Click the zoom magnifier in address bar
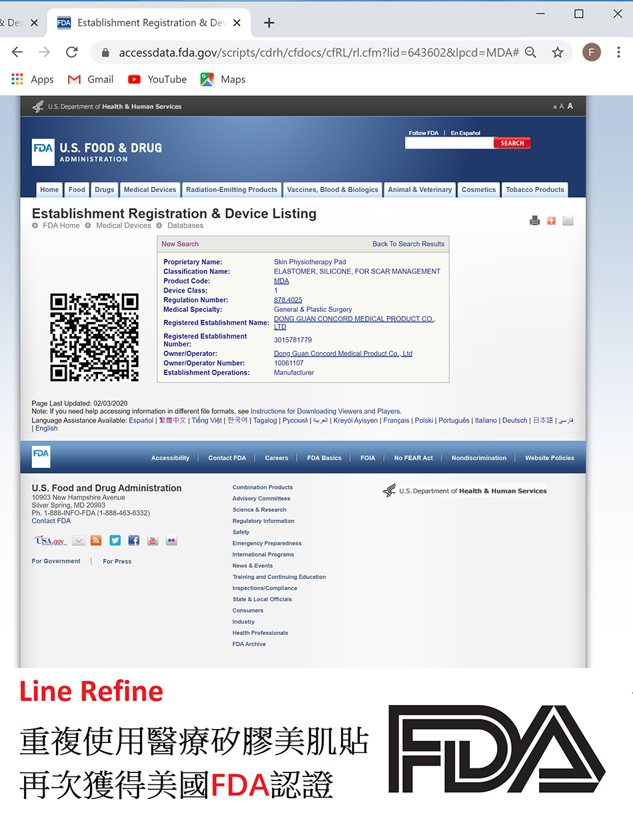The image size is (633, 817). [x=530, y=52]
